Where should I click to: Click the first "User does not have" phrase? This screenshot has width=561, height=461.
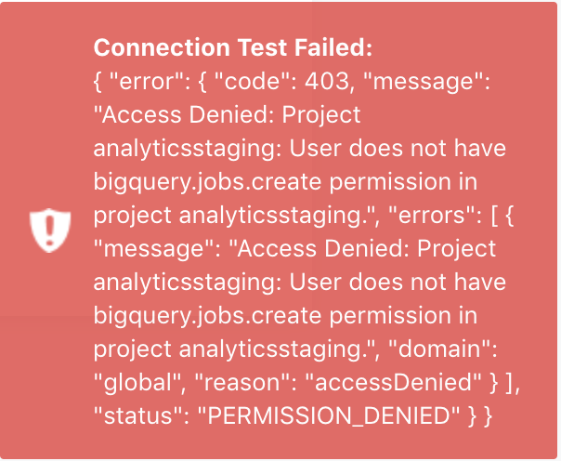point(398,148)
